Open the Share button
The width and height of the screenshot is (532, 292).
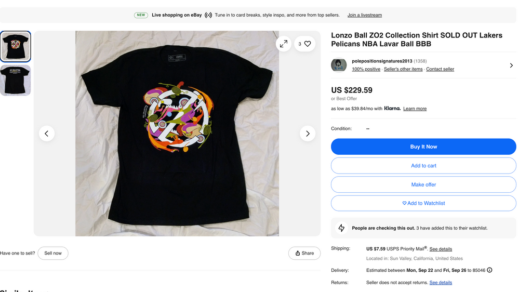click(x=304, y=253)
